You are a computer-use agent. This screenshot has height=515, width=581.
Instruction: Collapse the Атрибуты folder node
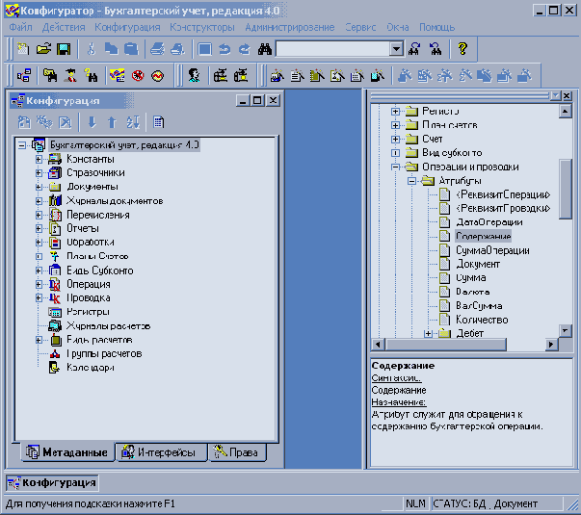[x=410, y=180]
